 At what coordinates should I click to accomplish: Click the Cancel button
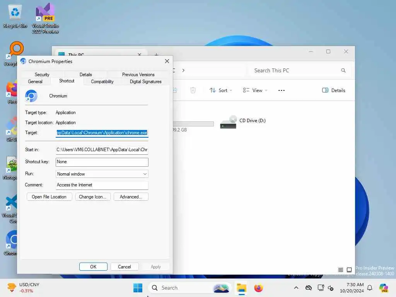point(125,267)
